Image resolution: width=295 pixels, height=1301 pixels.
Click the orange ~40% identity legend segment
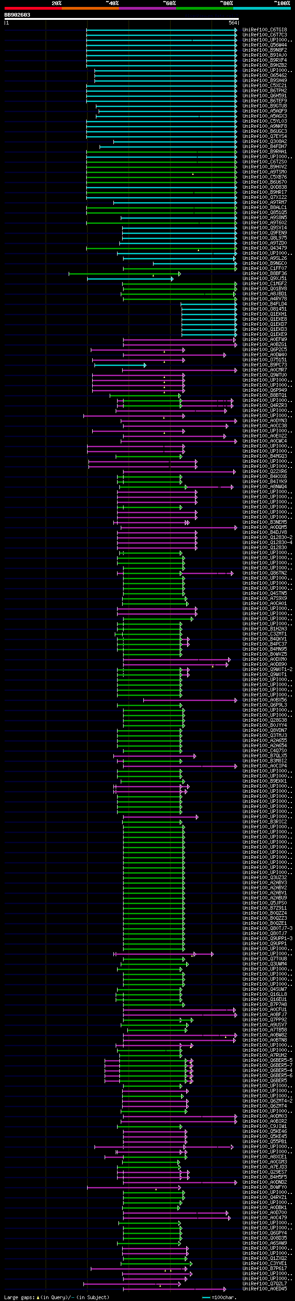coord(90,8)
